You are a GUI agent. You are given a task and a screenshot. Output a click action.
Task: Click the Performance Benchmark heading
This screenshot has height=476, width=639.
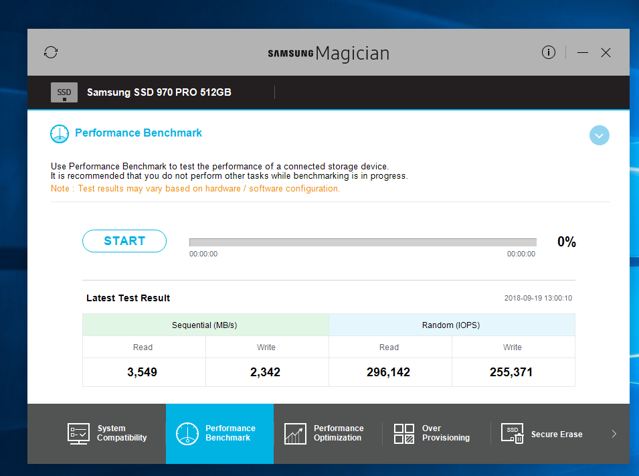(139, 133)
